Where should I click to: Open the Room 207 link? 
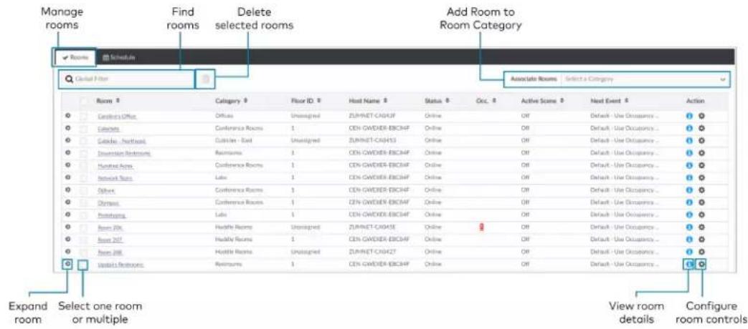109,240
